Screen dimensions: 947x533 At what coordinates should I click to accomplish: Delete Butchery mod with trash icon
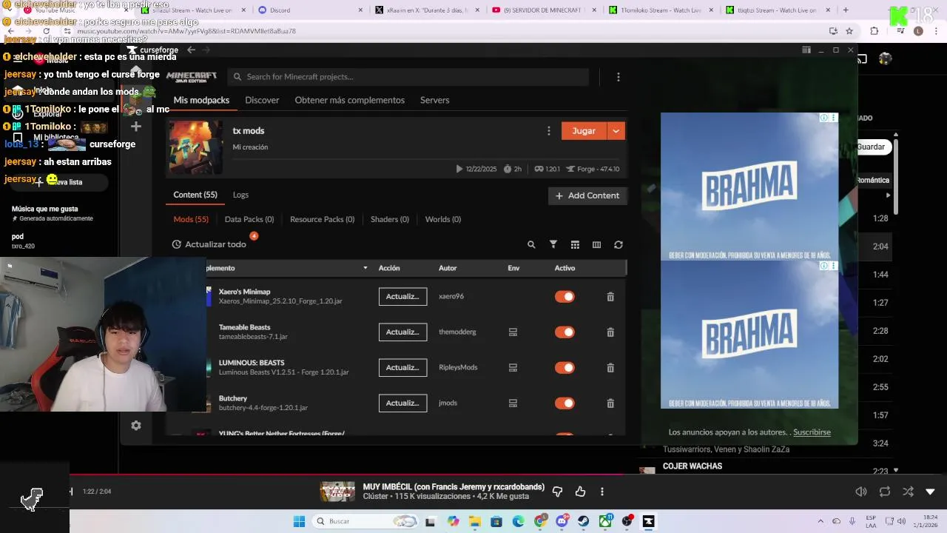click(610, 403)
